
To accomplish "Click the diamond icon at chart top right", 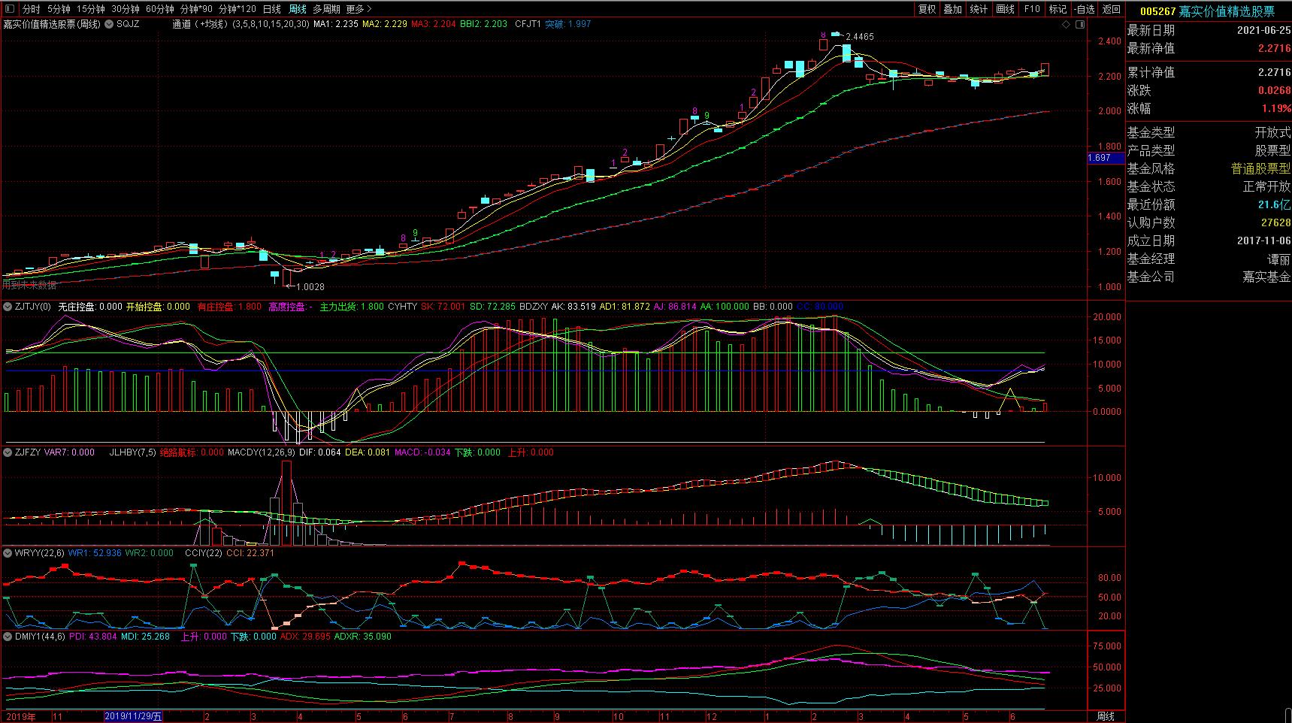I will (x=1067, y=25).
